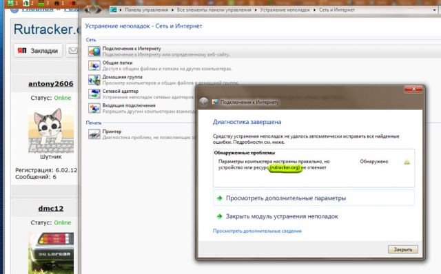Open the Internet Connections troubleshooter icon
The width and height of the screenshot is (441, 274).
pos(94,52)
